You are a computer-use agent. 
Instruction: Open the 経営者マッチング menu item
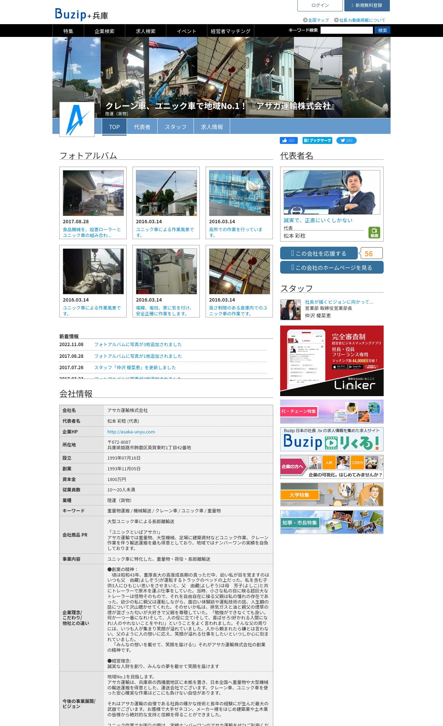tap(230, 31)
